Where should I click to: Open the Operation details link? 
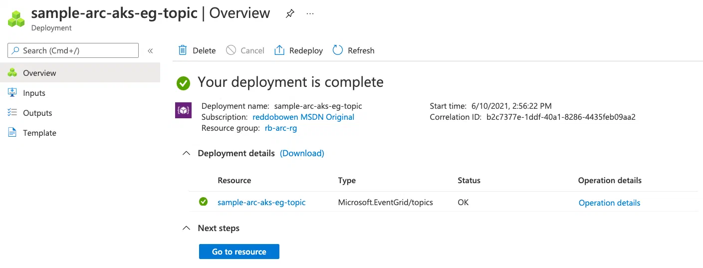tap(609, 203)
